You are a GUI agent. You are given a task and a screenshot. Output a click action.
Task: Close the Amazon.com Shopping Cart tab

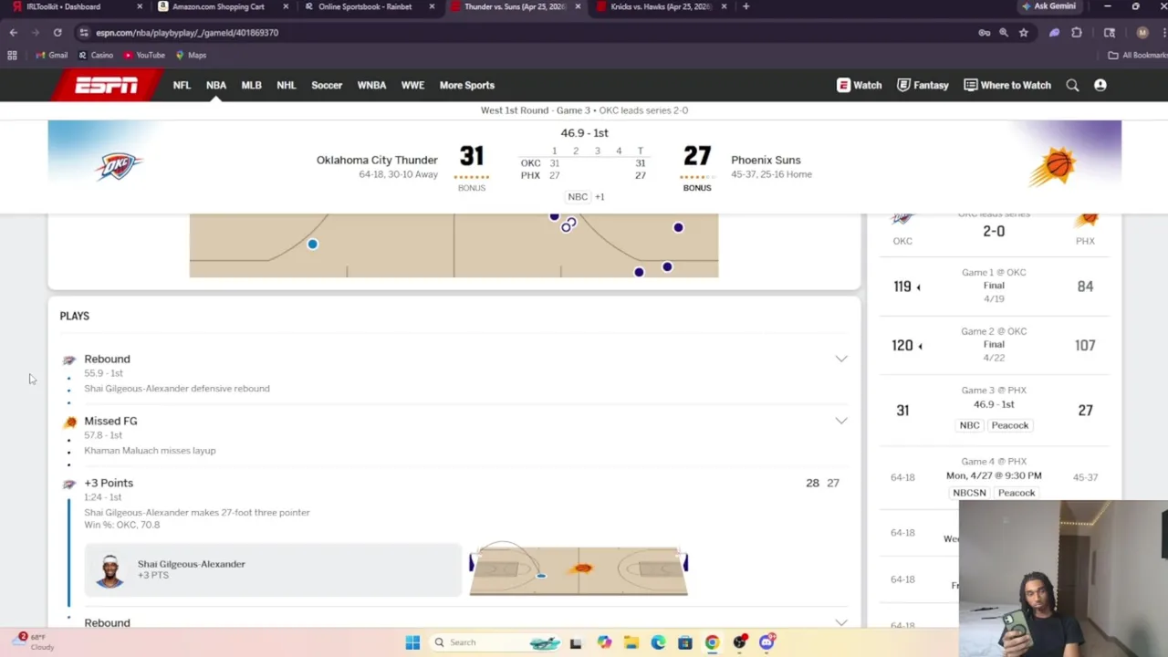286,6
